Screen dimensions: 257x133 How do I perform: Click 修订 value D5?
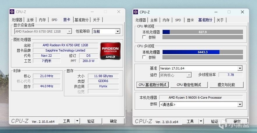88,56
